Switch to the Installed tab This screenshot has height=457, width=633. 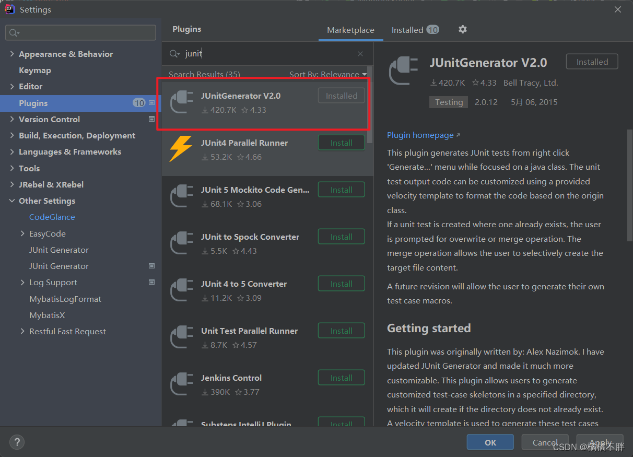pyautogui.click(x=415, y=30)
